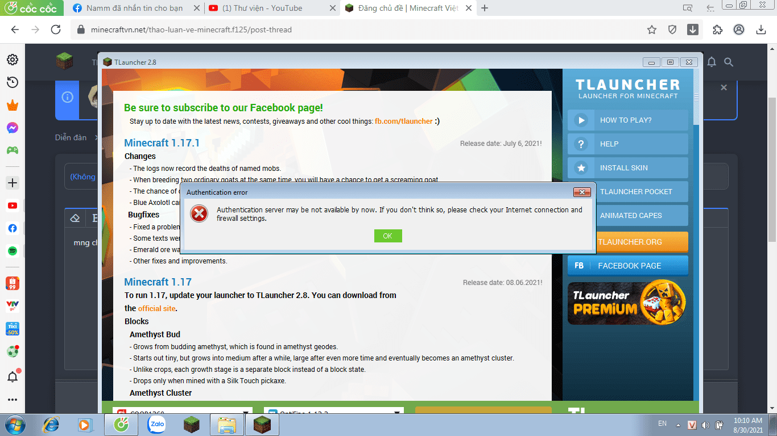Open the game controller sidebar icon

[x=12, y=150]
